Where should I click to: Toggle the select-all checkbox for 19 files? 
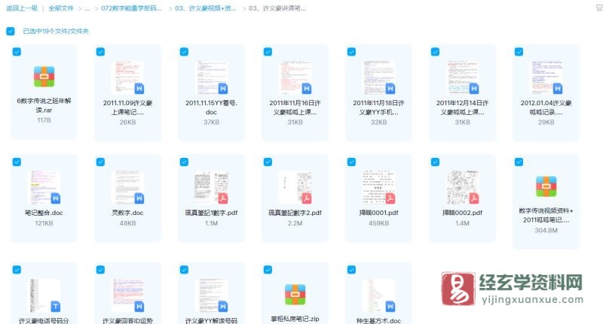(x=10, y=32)
